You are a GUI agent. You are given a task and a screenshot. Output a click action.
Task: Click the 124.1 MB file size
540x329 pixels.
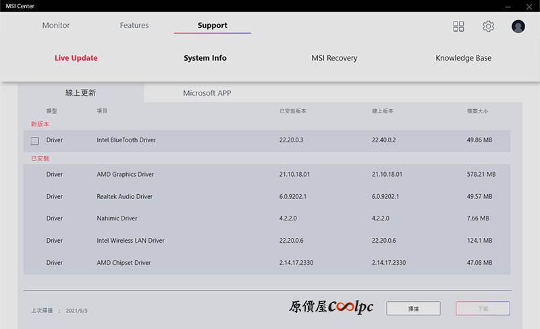(479, 241)
